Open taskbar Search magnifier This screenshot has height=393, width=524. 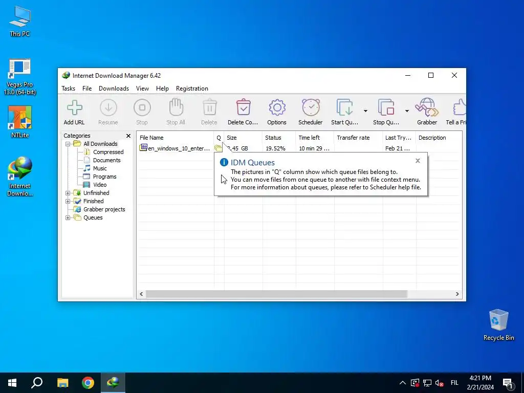[37, 383]
